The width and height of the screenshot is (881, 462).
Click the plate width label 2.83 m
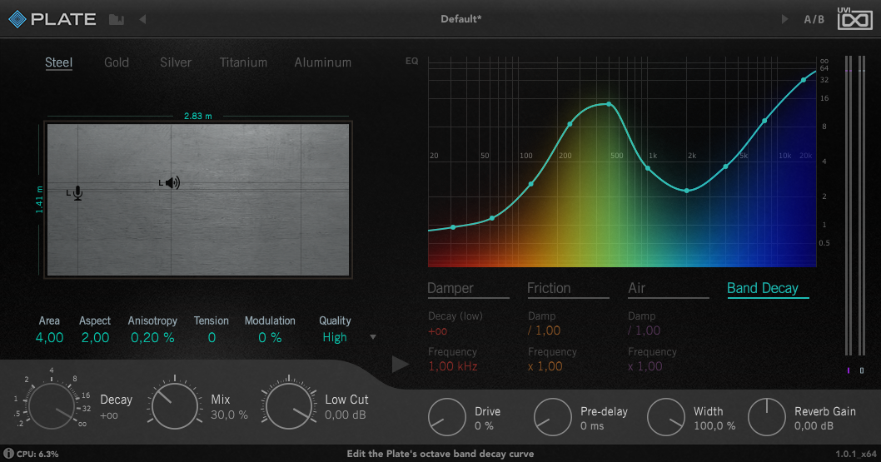[x=198, y=117]
